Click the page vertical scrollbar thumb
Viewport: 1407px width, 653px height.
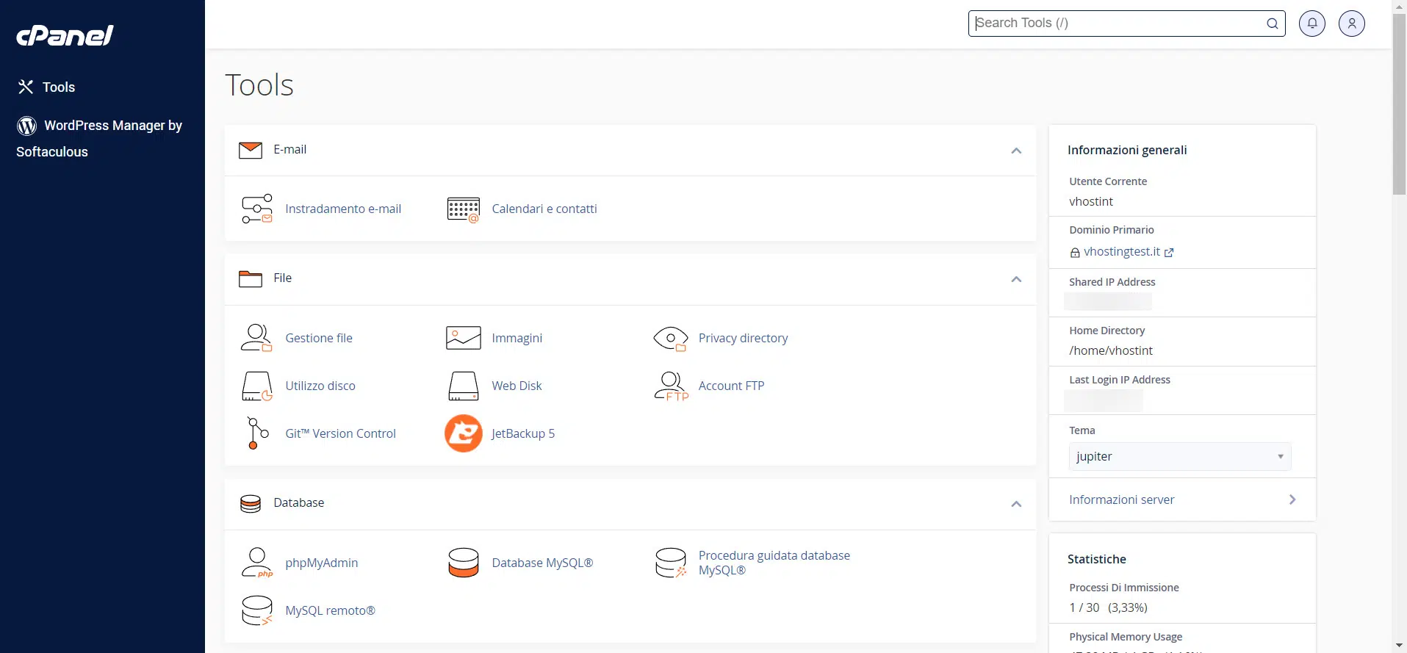click(1400, 103)
